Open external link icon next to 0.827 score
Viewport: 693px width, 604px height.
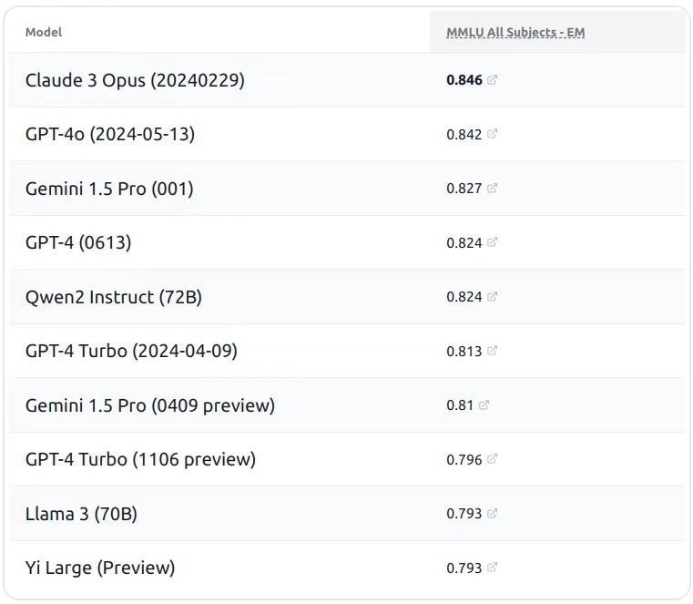tap(493, 189)
